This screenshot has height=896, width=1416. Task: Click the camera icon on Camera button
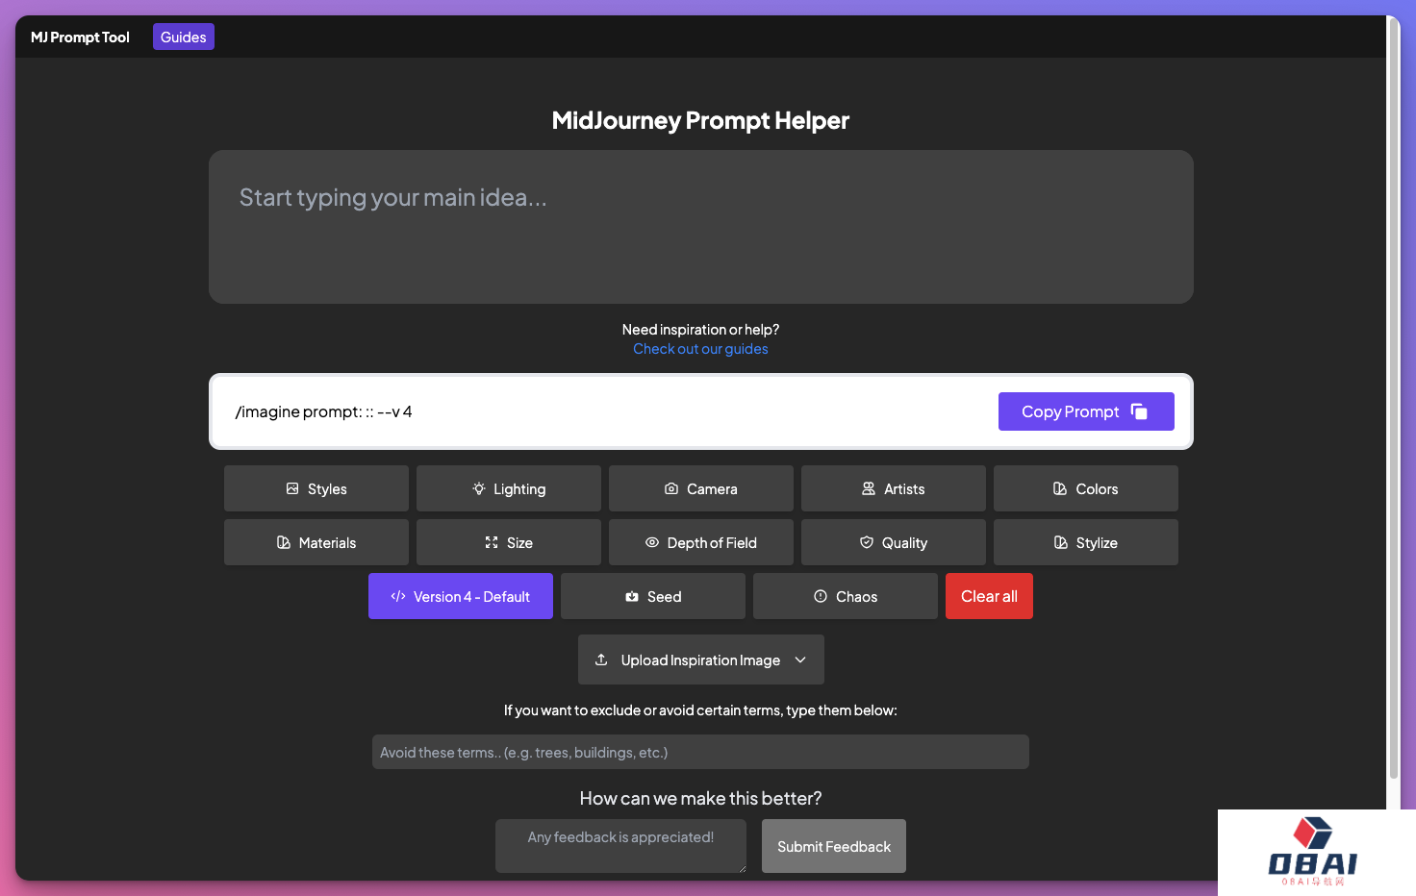tap(671, 488)
